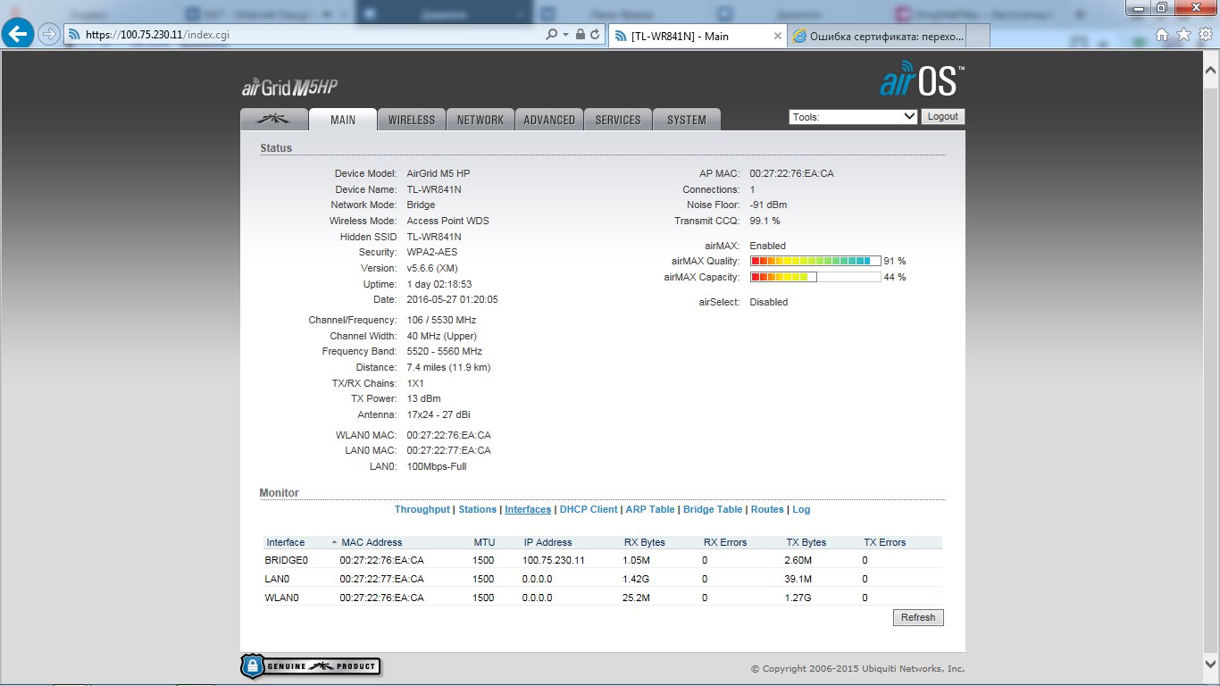
Task: Click the Refresh button
Action: [x=918, y=617]
